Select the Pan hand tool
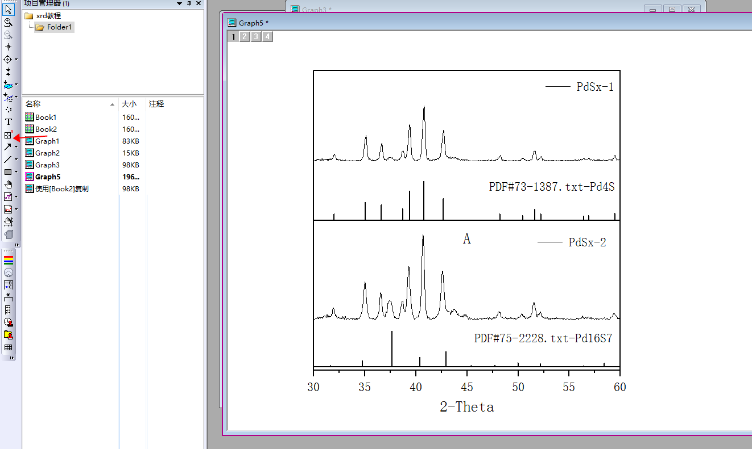752x449 pixels. click(x=8, y=184)
